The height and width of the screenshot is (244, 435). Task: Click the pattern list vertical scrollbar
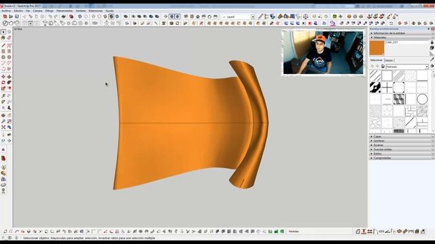tap(433, 101)
